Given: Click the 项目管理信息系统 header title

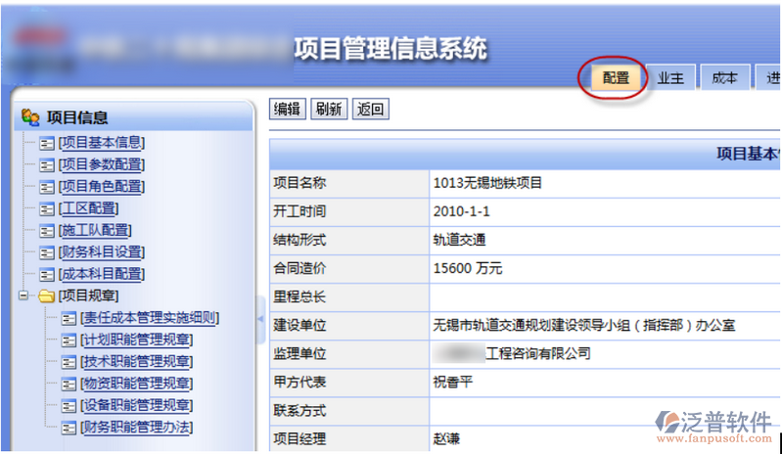Looking at the screenshot, I should click(391, 49).
